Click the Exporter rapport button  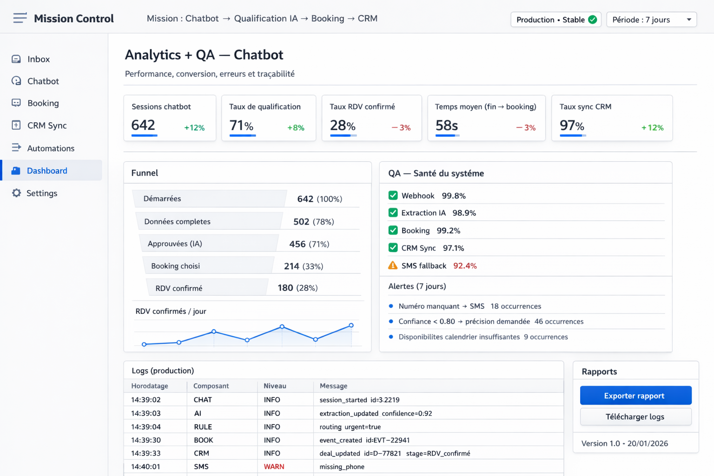coord(635,396)
